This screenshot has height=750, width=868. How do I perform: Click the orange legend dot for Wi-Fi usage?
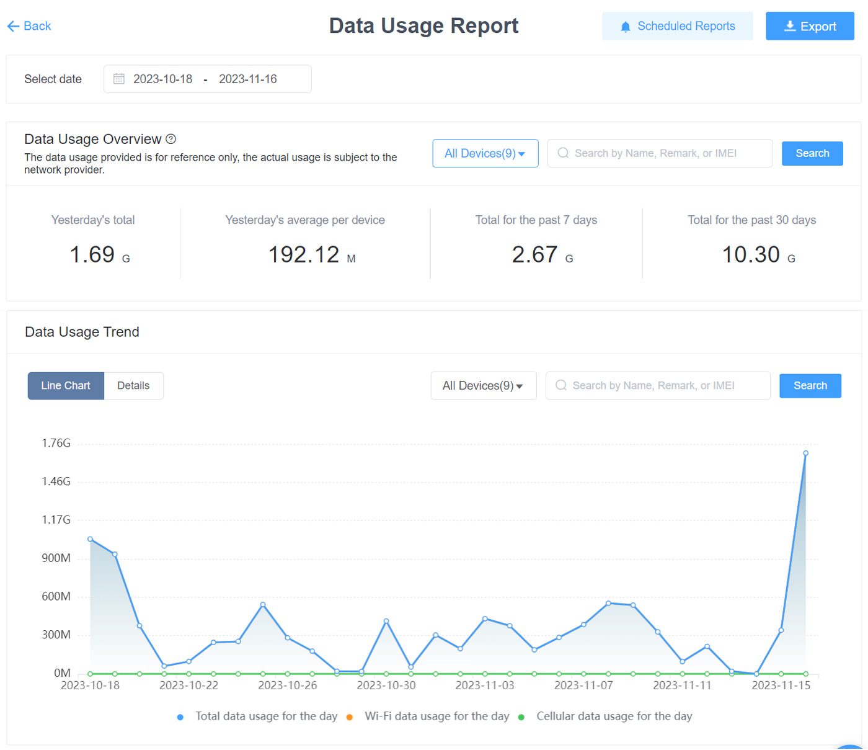click(350, 717)
